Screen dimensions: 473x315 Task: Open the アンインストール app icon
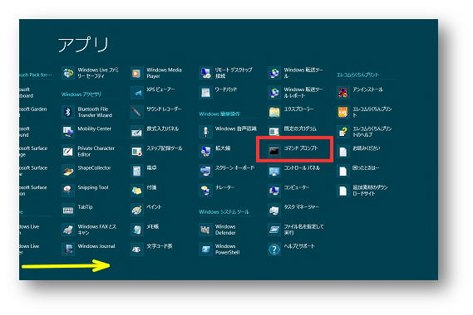(x=343, y=93)
